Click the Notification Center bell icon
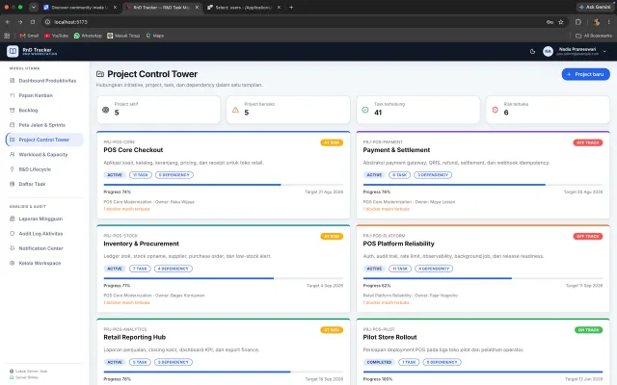Screen dimensions: 617x385 click(12, 248)
